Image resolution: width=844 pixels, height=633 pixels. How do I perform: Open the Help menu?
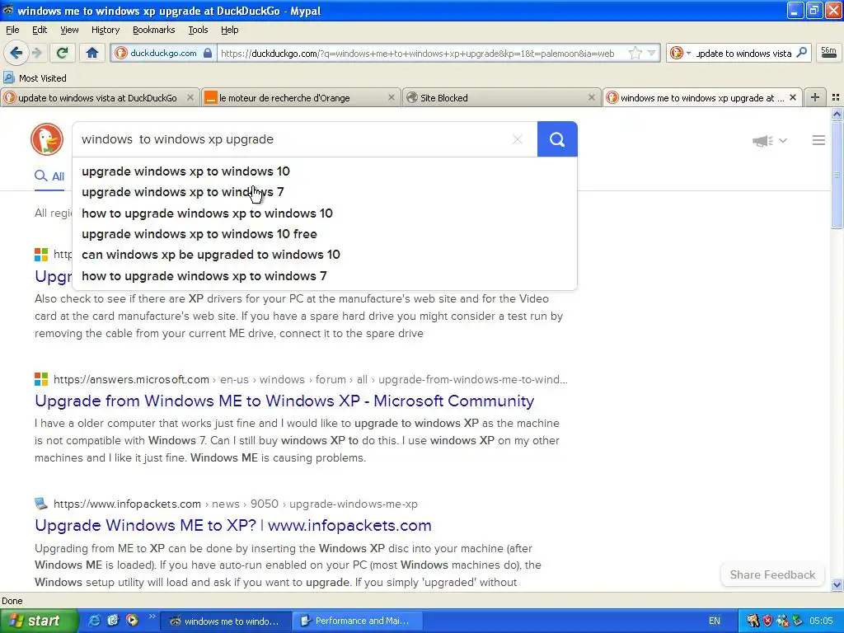pyautogui.click(x=230, y=30)
